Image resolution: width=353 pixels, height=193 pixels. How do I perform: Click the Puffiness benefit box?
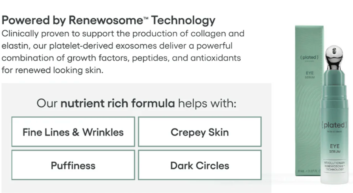point(73,165)
